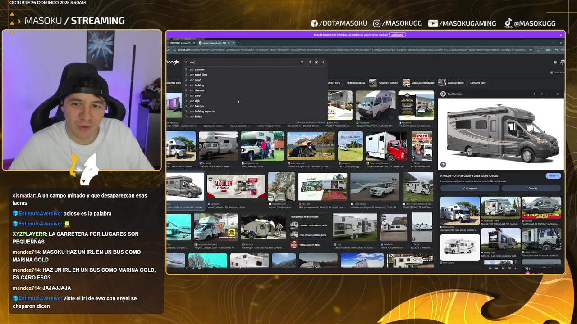Viewport: 577px width, 324px height.
Task: Show next image in preview panel
Action: (542, 94)
